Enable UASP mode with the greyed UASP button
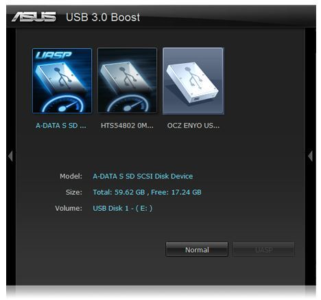The height and width of the screenshot is (300, 321). coord(263,250)
